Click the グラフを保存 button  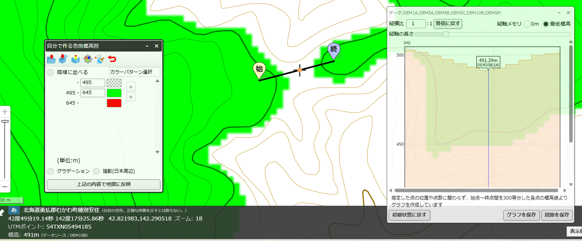coord(521,215)
